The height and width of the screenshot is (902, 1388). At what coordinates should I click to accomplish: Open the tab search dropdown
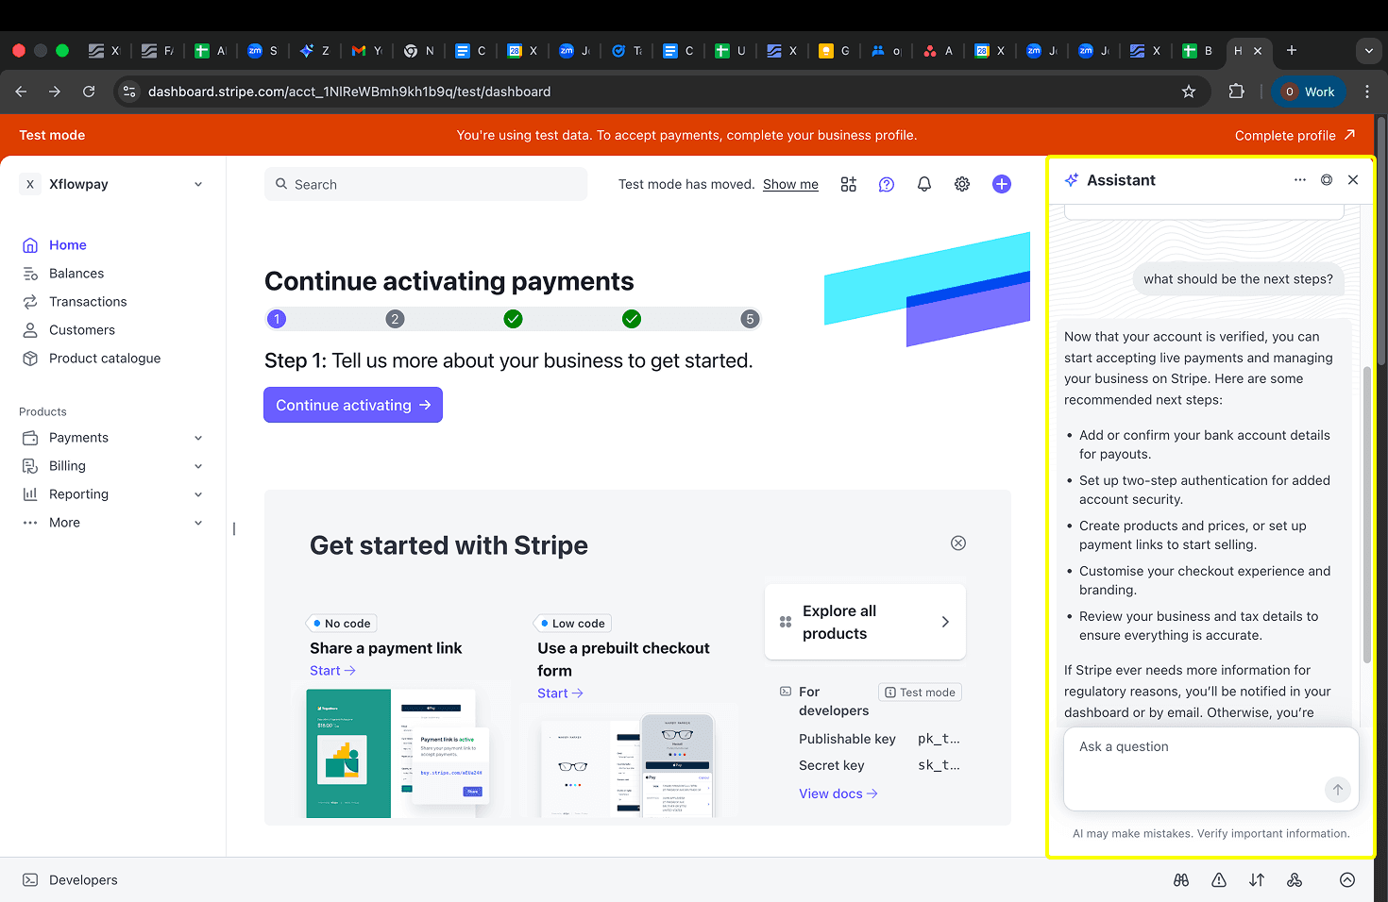pos(1368,51)
